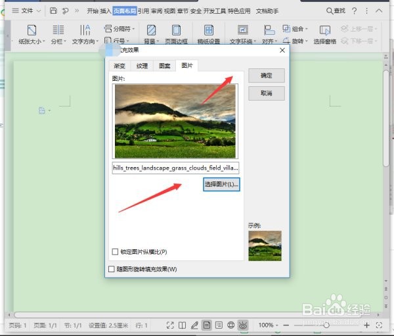Click the 选择图片(L)... button
The image size is (394, 336).
click(x=221, y=184)
